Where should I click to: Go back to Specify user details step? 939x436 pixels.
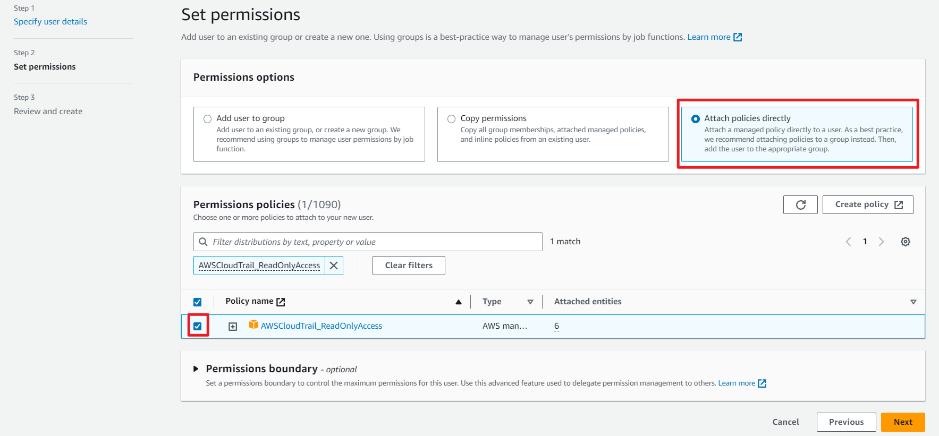50,22
